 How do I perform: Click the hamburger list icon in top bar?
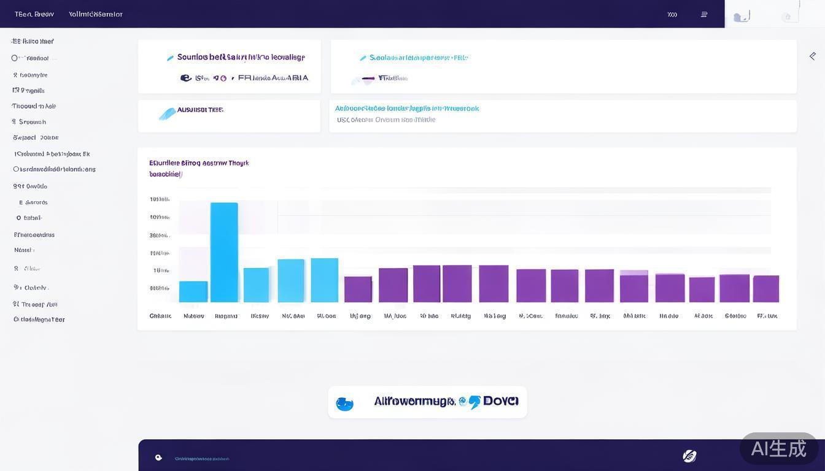coord(704,14)
